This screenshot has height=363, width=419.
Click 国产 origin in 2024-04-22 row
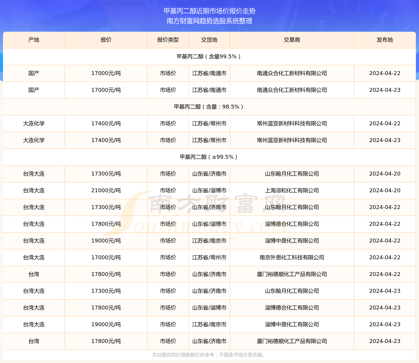pyautogui.click(x=34, y=73)
